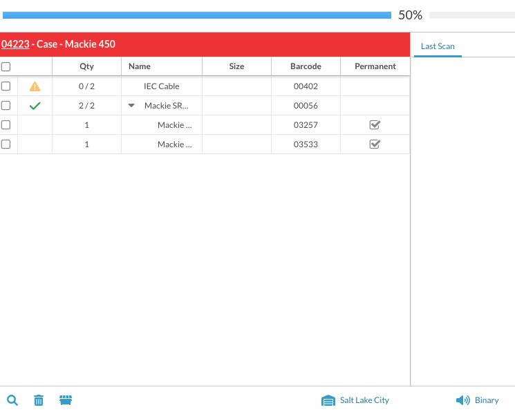Select the checkbox for barcode 03533 row

6,144
